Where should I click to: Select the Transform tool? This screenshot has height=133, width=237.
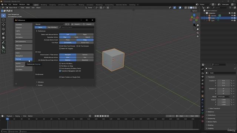(x=3, y=38)
